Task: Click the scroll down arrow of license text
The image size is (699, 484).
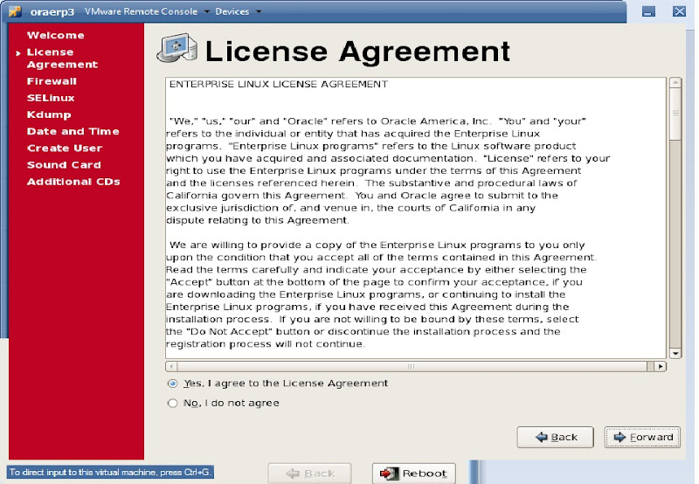Action: tap(675, 354)
